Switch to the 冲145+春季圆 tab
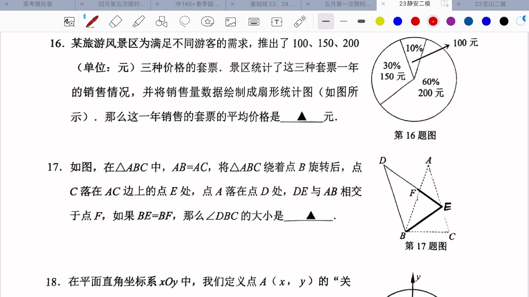 (197, 4)
